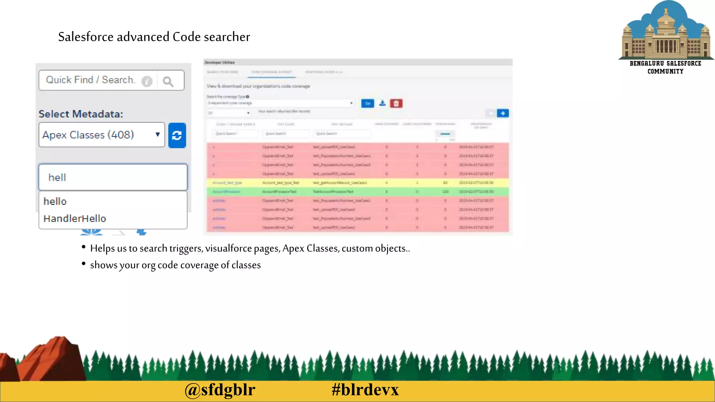Click Quick Search under test method column
This screenshot has width=715, height=402.
[342, 134]
